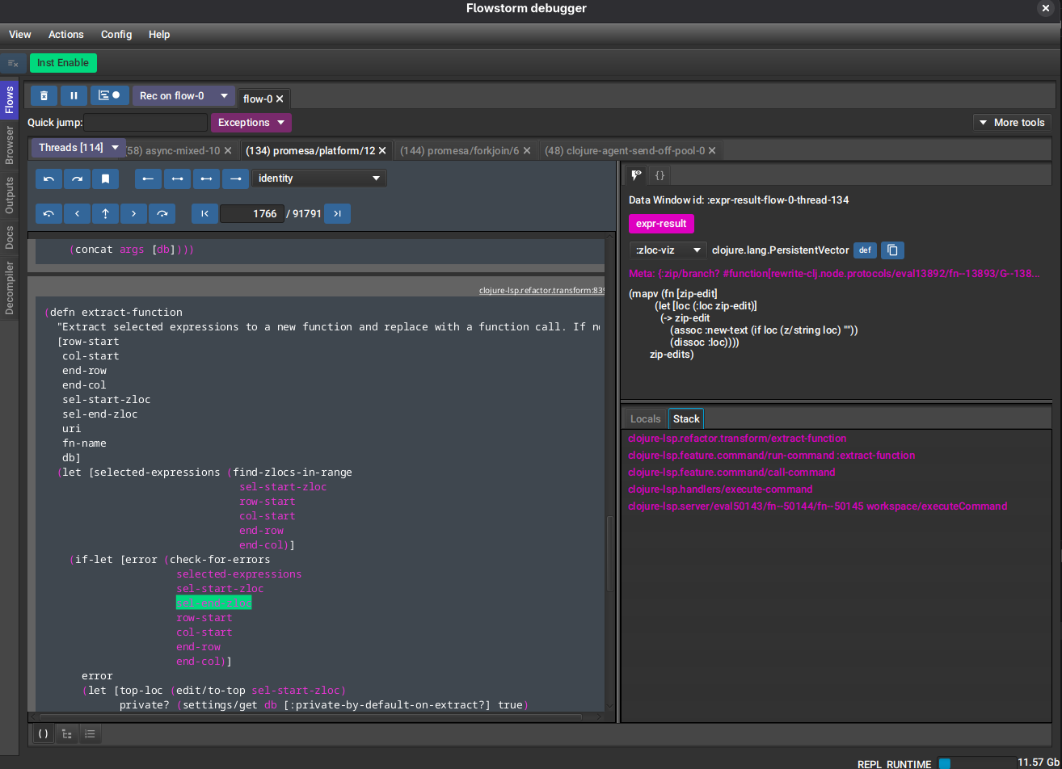Click the redo navigation arrow icon

[x=77, y=178]
